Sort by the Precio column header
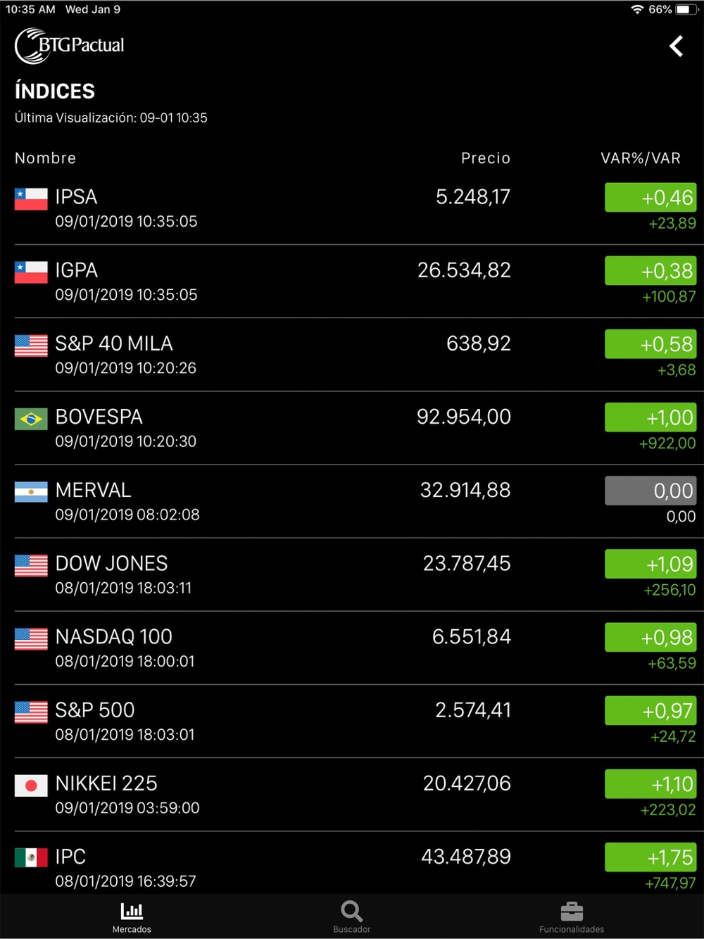Screen dimensions: 704x939 click(485, 158)
